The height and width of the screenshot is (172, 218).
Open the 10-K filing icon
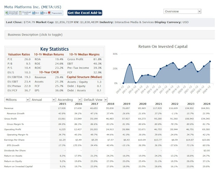(x=34, y=13)
